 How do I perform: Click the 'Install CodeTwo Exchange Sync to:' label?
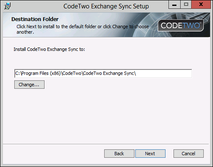(x=49, y=49)
